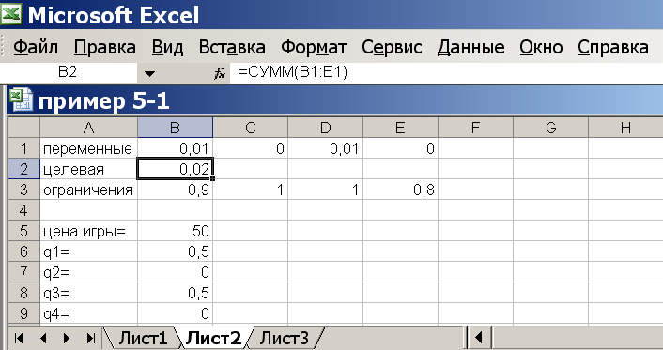Go to next sheet tab arrow

coord(67,338)
